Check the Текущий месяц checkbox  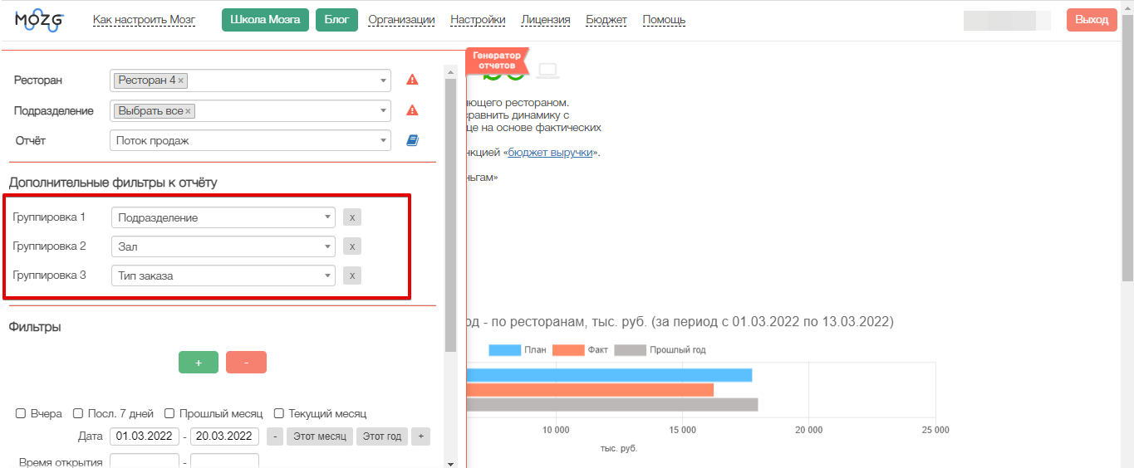[279, 413]
